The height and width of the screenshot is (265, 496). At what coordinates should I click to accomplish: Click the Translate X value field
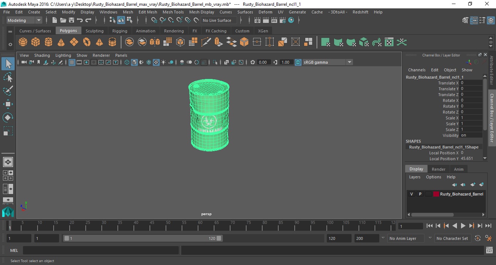(x=471, y=83)
